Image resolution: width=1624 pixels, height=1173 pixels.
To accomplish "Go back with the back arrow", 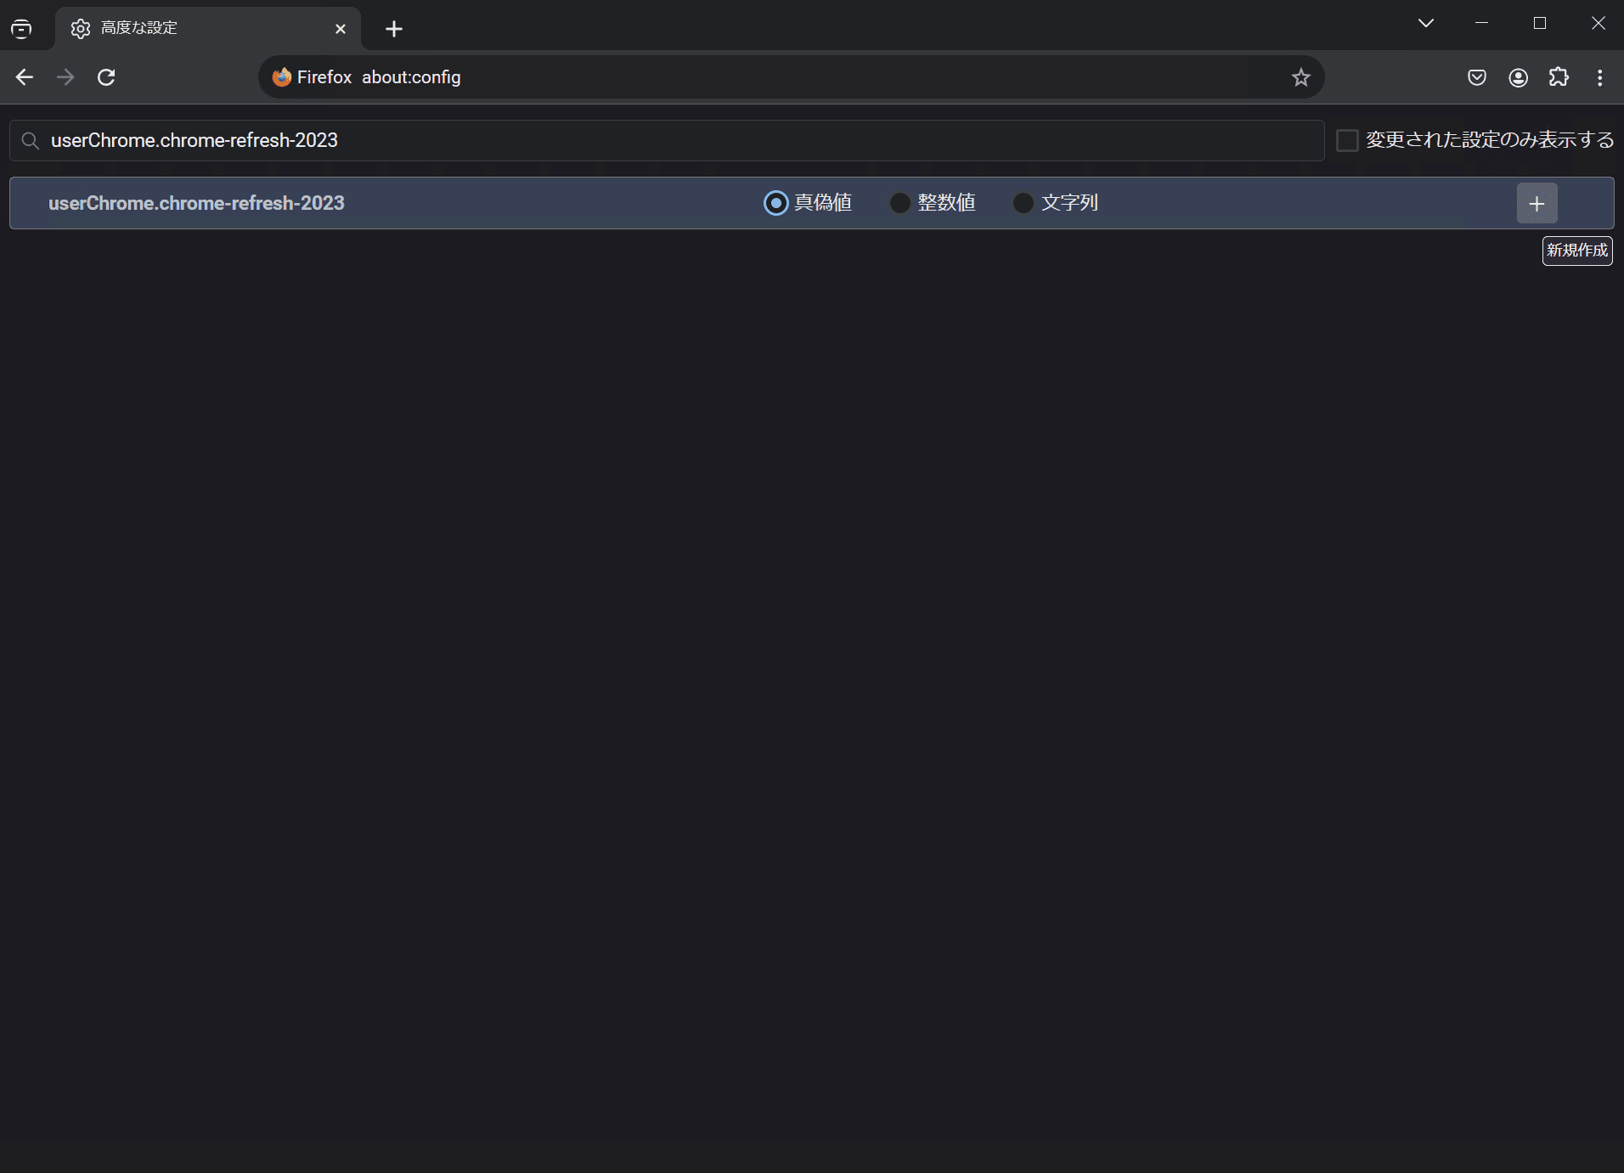I will click(25, 77).
